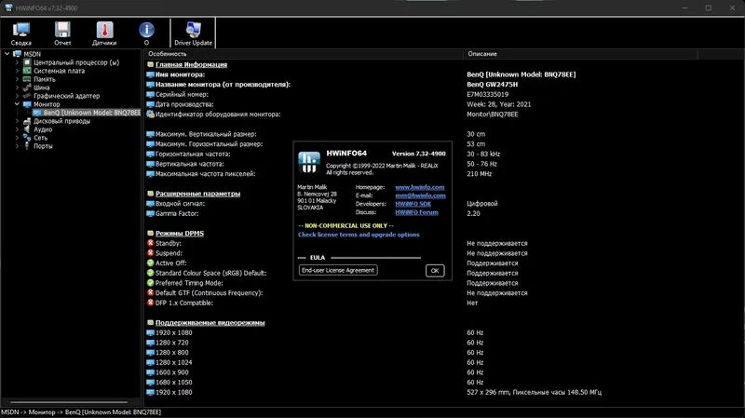
Task: Select Память in the device tree
Action: (44, 79)
